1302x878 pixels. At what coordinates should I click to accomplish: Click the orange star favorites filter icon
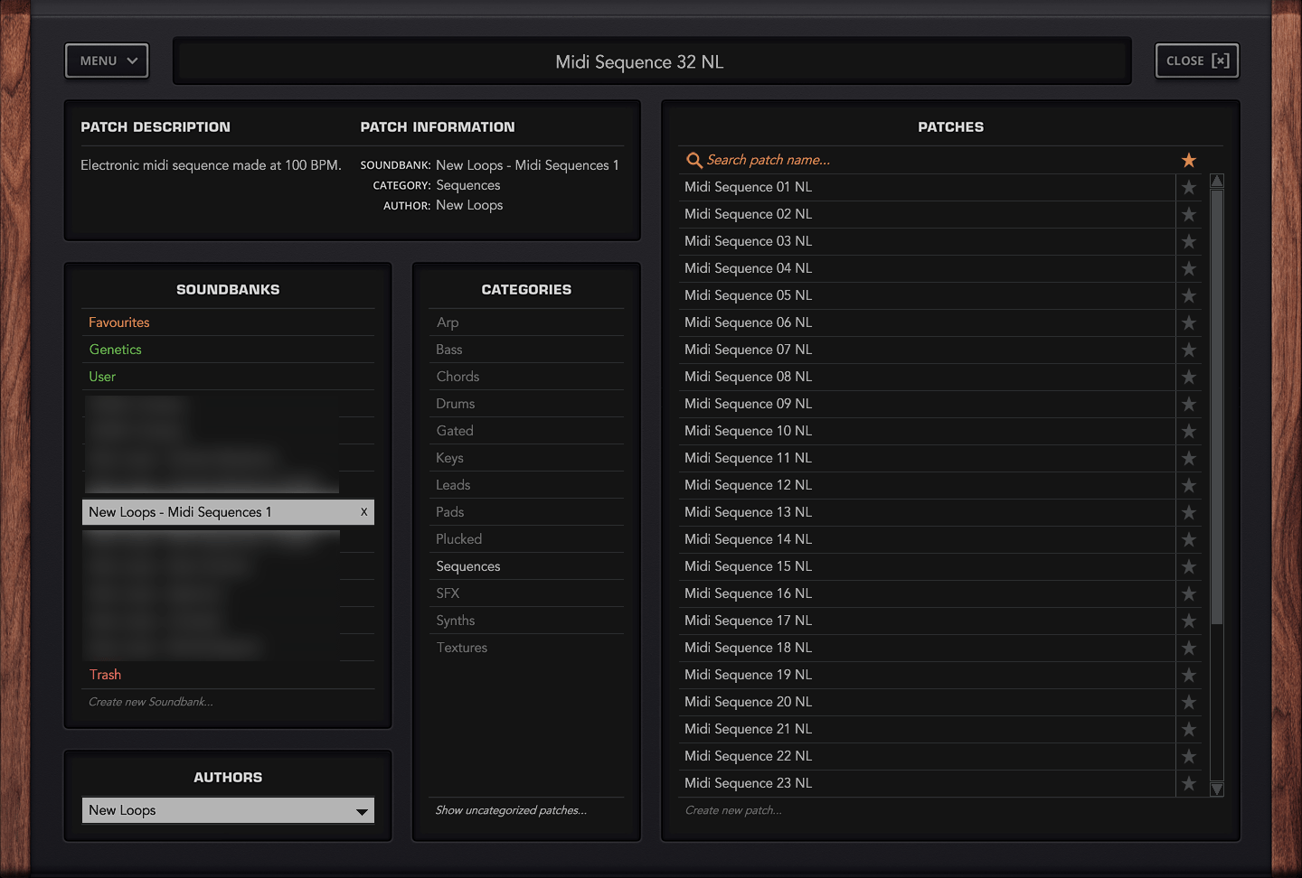coord(1188,160)
